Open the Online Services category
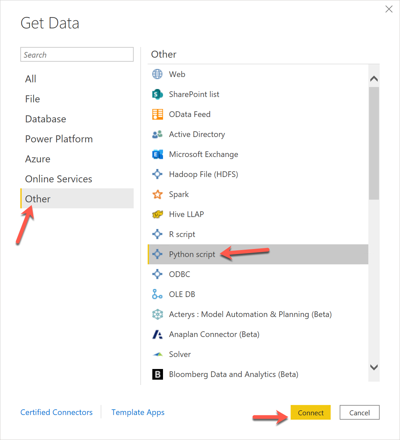 click(x=58, y=179)
